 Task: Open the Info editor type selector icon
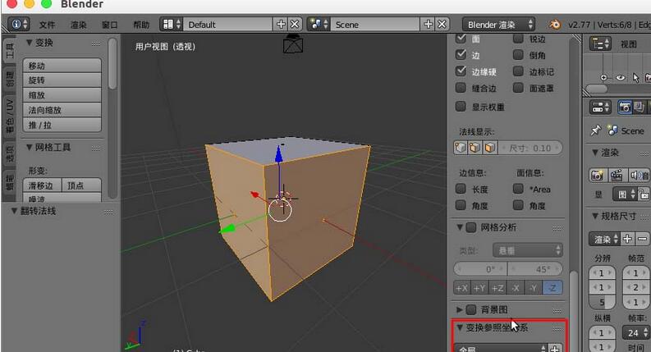coord(18,24)
